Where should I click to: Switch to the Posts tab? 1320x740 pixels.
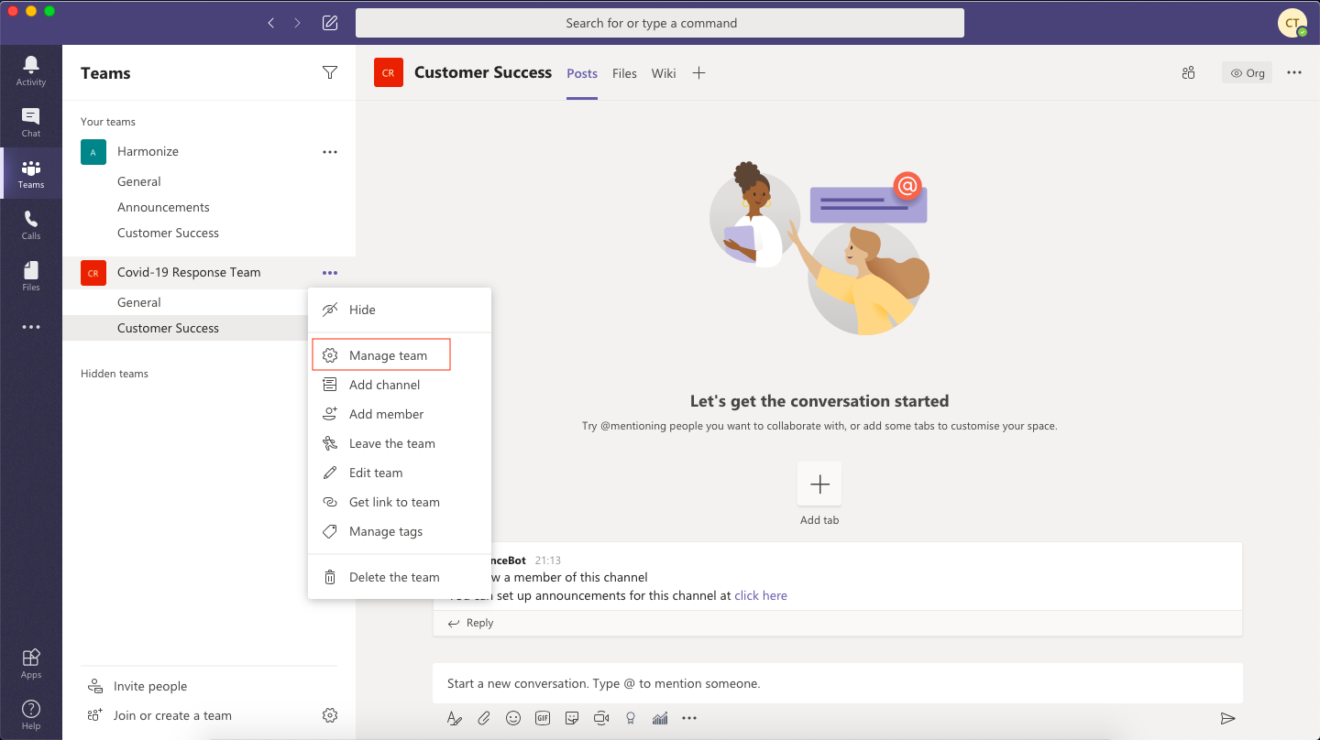coord(582,73)
